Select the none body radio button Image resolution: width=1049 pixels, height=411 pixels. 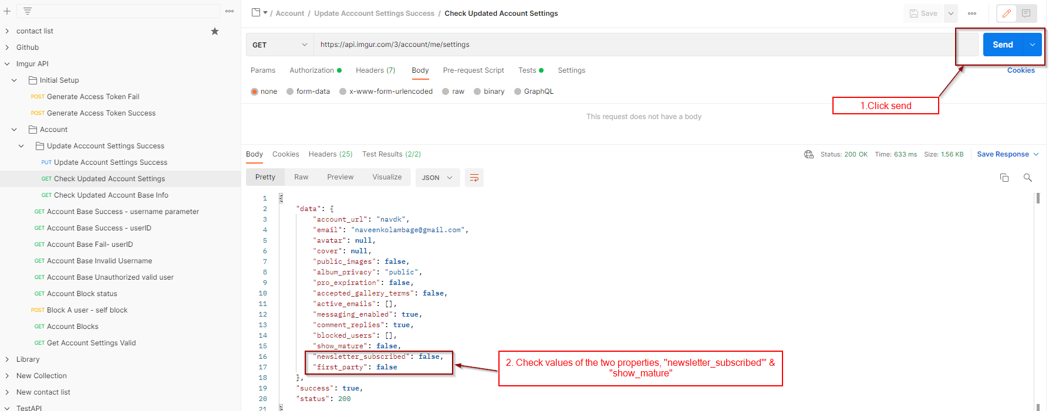(x=255, y=91)
